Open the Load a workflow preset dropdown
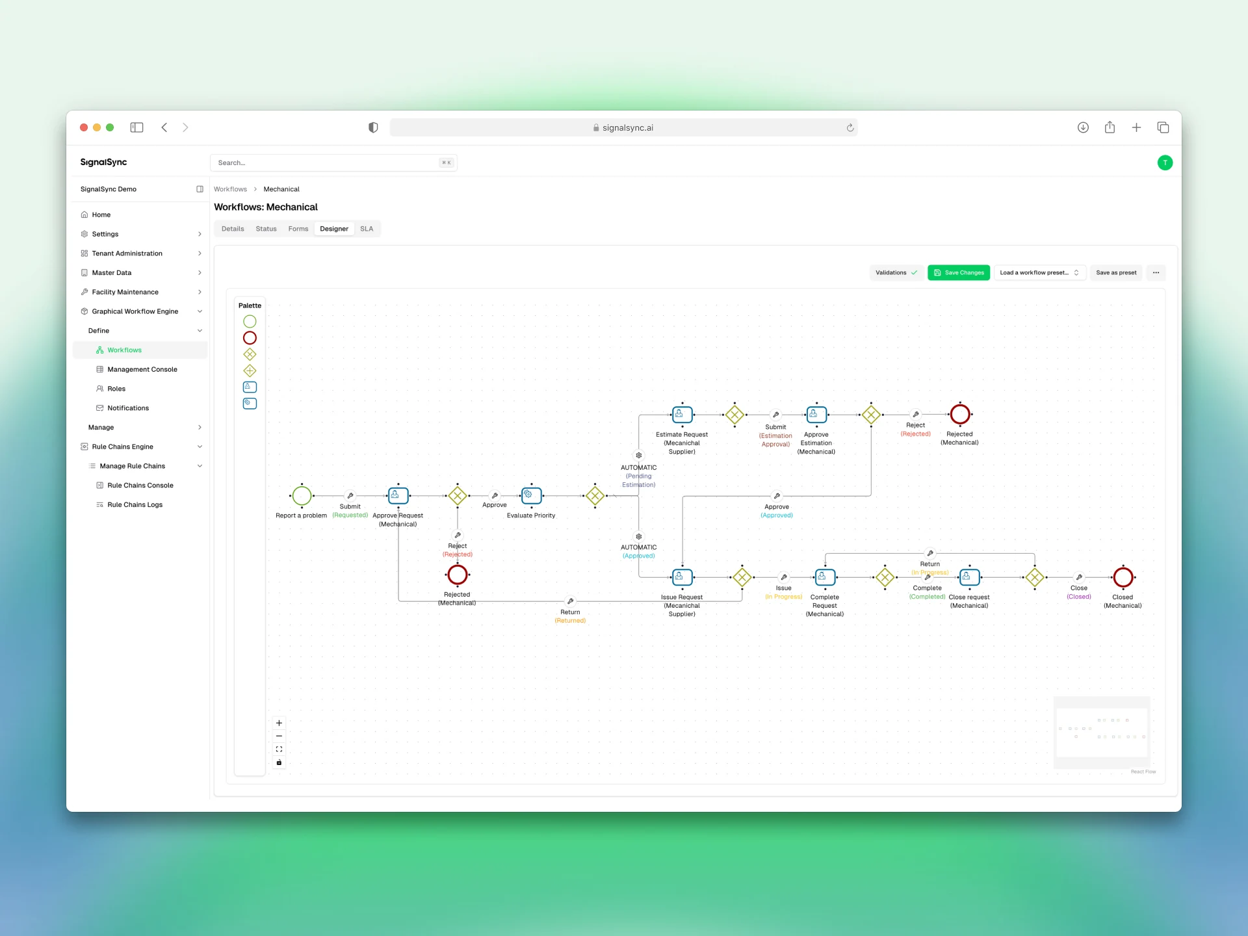Image resolution: width=1248 pixels, height=936 pixels. [1039, 272]
